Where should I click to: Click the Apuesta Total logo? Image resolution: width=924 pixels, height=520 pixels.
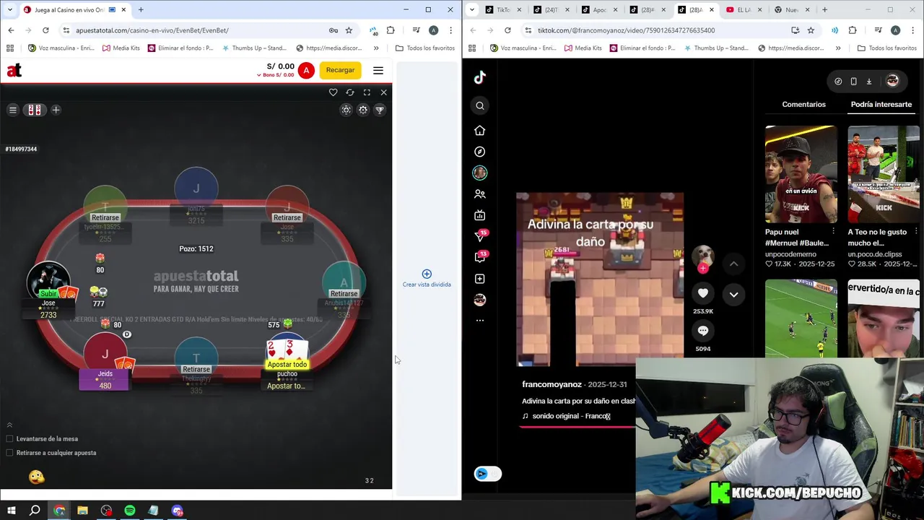(14, 70)
